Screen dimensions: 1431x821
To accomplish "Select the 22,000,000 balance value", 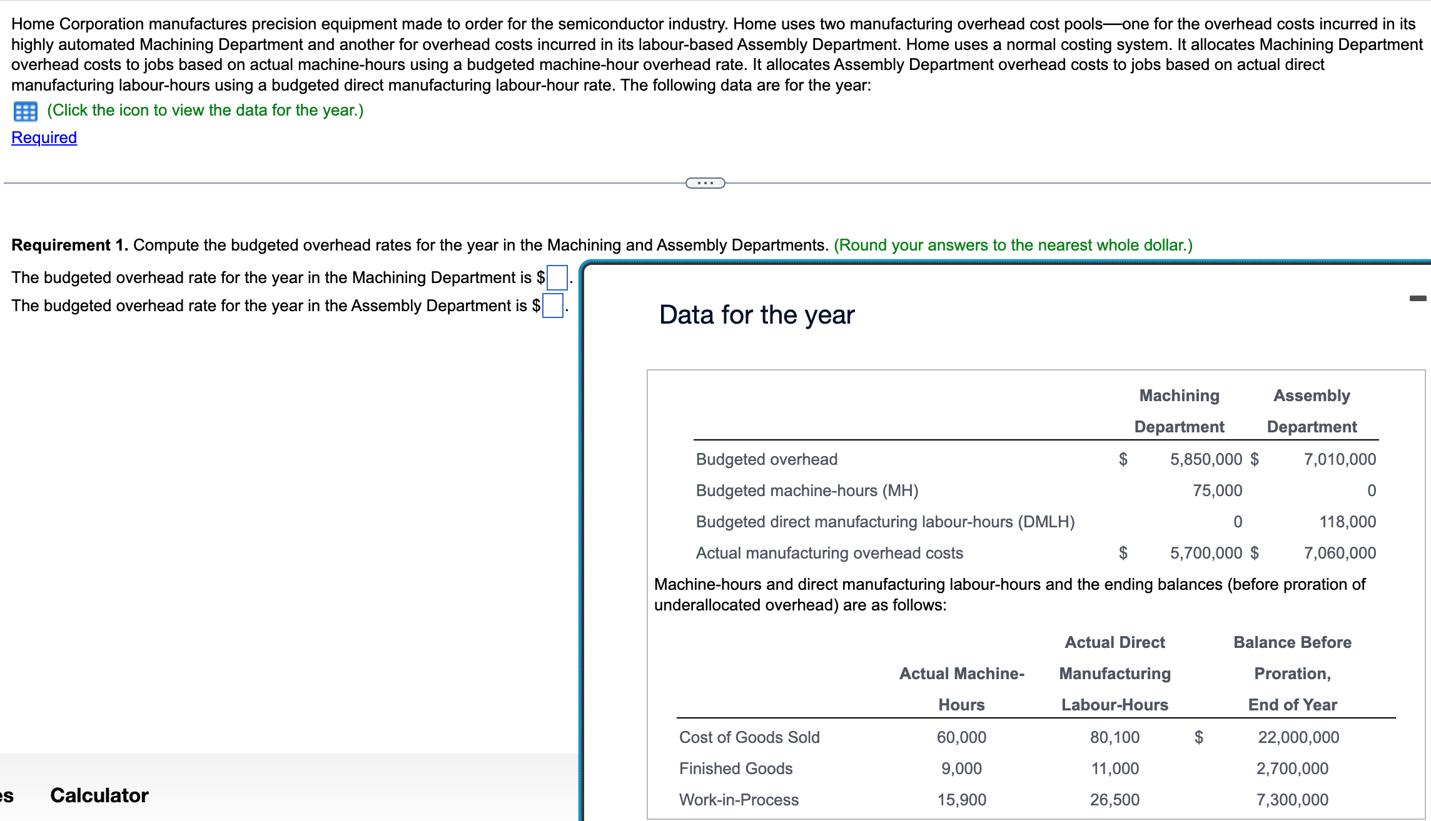I will tap(1298, 737).
